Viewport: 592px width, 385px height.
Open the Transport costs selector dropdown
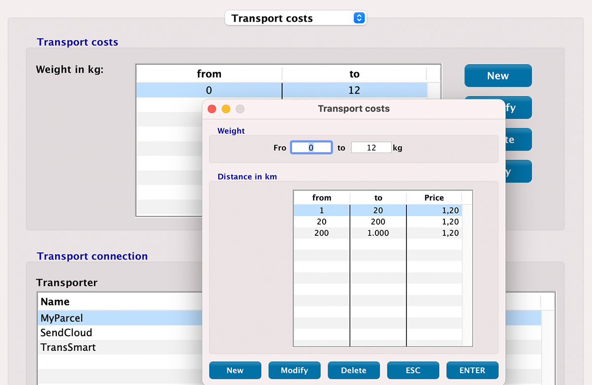pos(295,18)
